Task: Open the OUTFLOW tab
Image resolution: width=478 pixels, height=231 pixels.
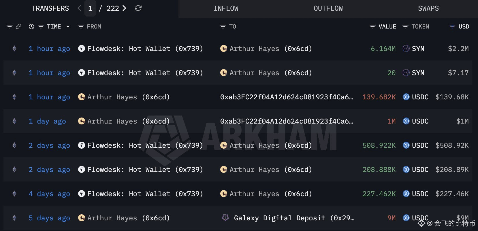Action: (328, 8)
